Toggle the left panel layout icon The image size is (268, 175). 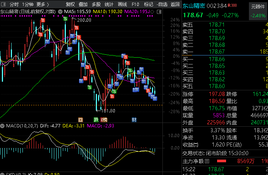[3, 4]
